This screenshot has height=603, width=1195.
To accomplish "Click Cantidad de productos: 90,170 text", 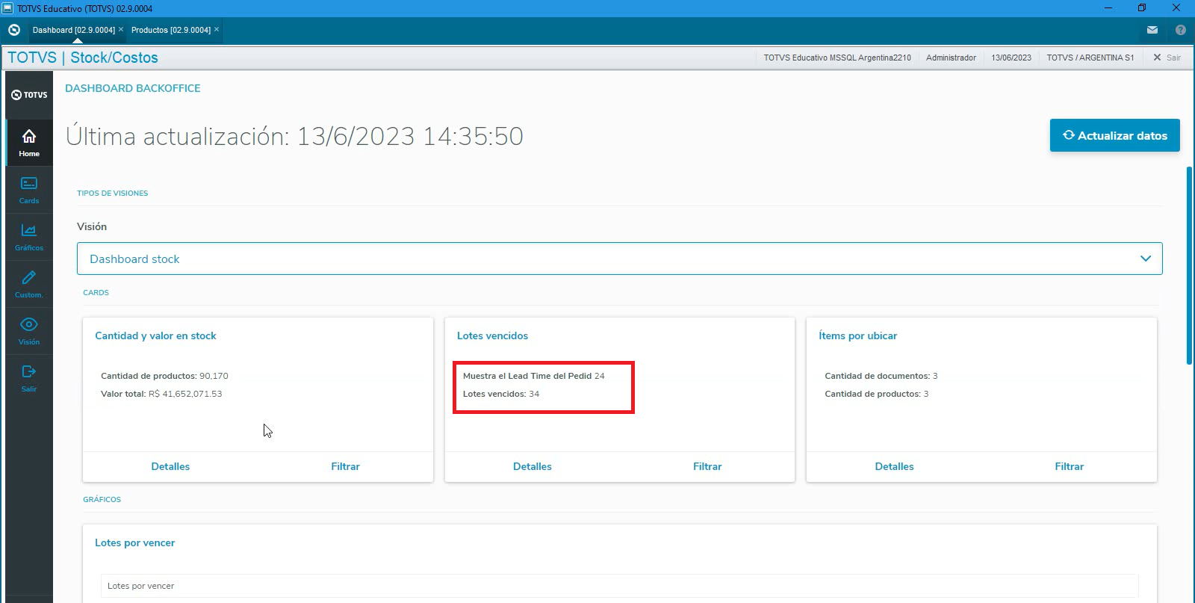I will [x=164, y=376].
